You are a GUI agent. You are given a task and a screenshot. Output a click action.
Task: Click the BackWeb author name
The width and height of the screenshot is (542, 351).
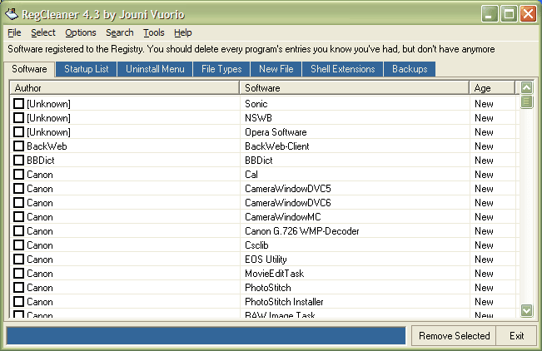47,146
